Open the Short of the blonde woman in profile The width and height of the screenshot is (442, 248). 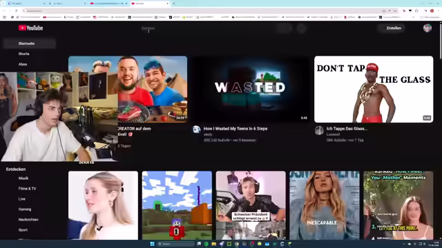103,205
